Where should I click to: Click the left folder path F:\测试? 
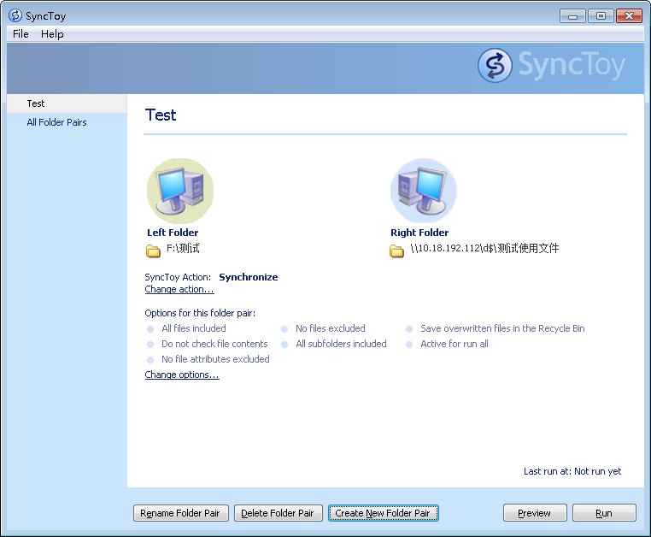183,249
